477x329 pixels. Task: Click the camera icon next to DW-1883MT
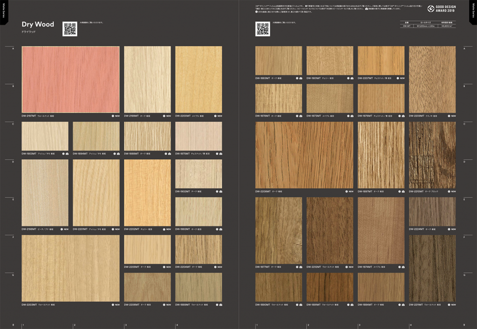point(301,79)
